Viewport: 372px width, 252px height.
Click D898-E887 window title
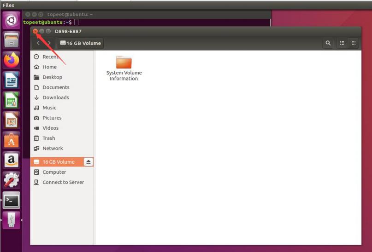68,31
